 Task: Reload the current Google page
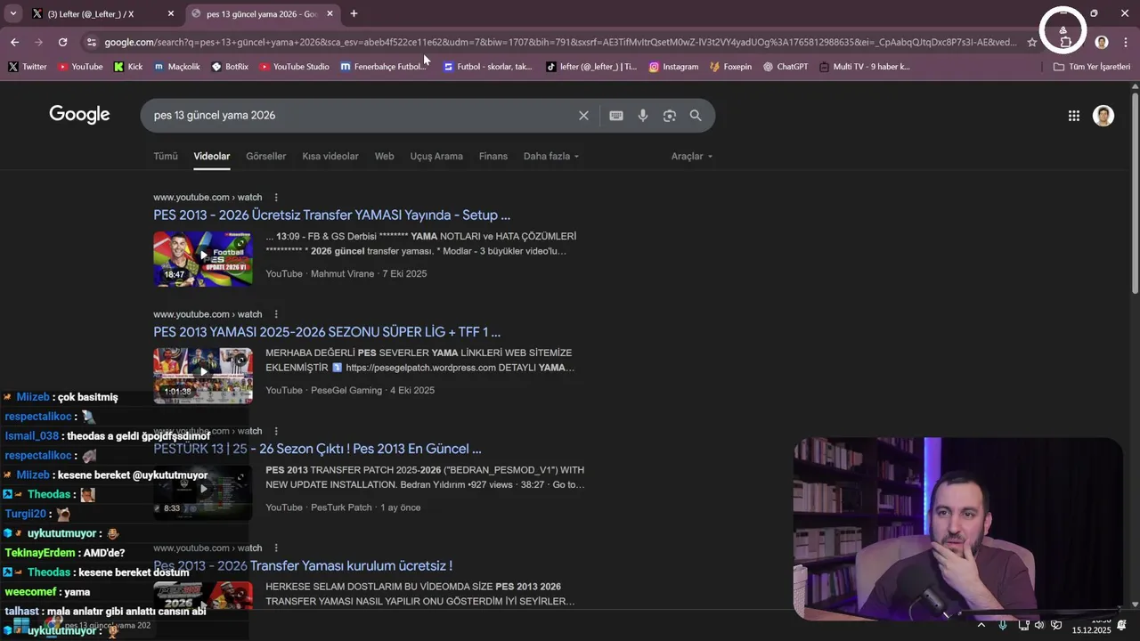click(x=62, y=42)
